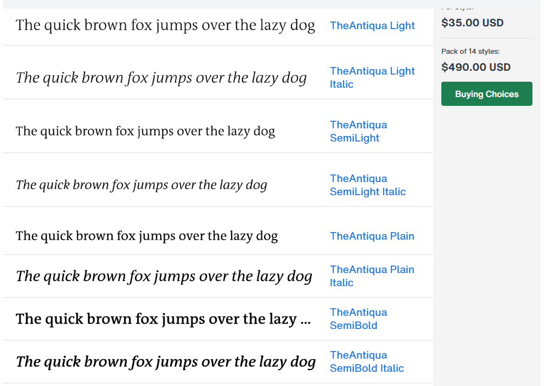Click the SemiBold Italic sample text row
The image size is (550, 386).
[166, 361]
